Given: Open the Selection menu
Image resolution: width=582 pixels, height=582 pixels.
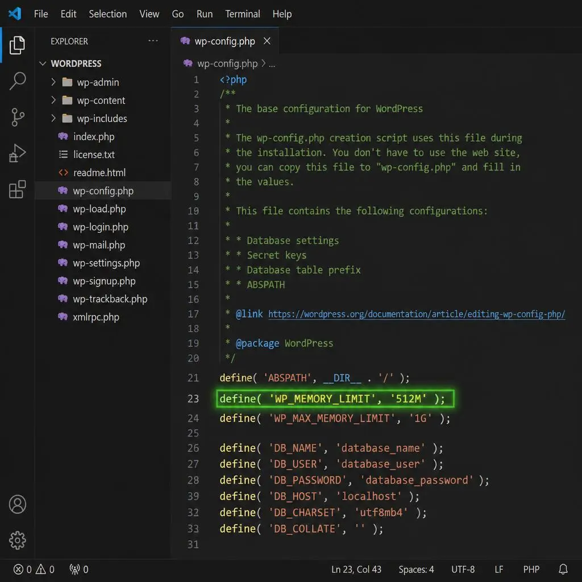Looking at the screenshot, I should pyautogui.click(x=107, y=14).
